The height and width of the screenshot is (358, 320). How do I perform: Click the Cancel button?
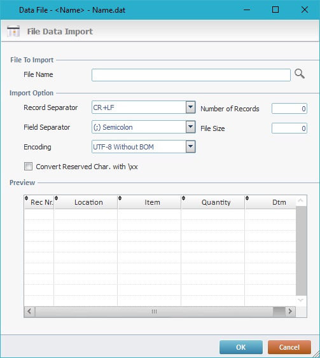(289, 347)
